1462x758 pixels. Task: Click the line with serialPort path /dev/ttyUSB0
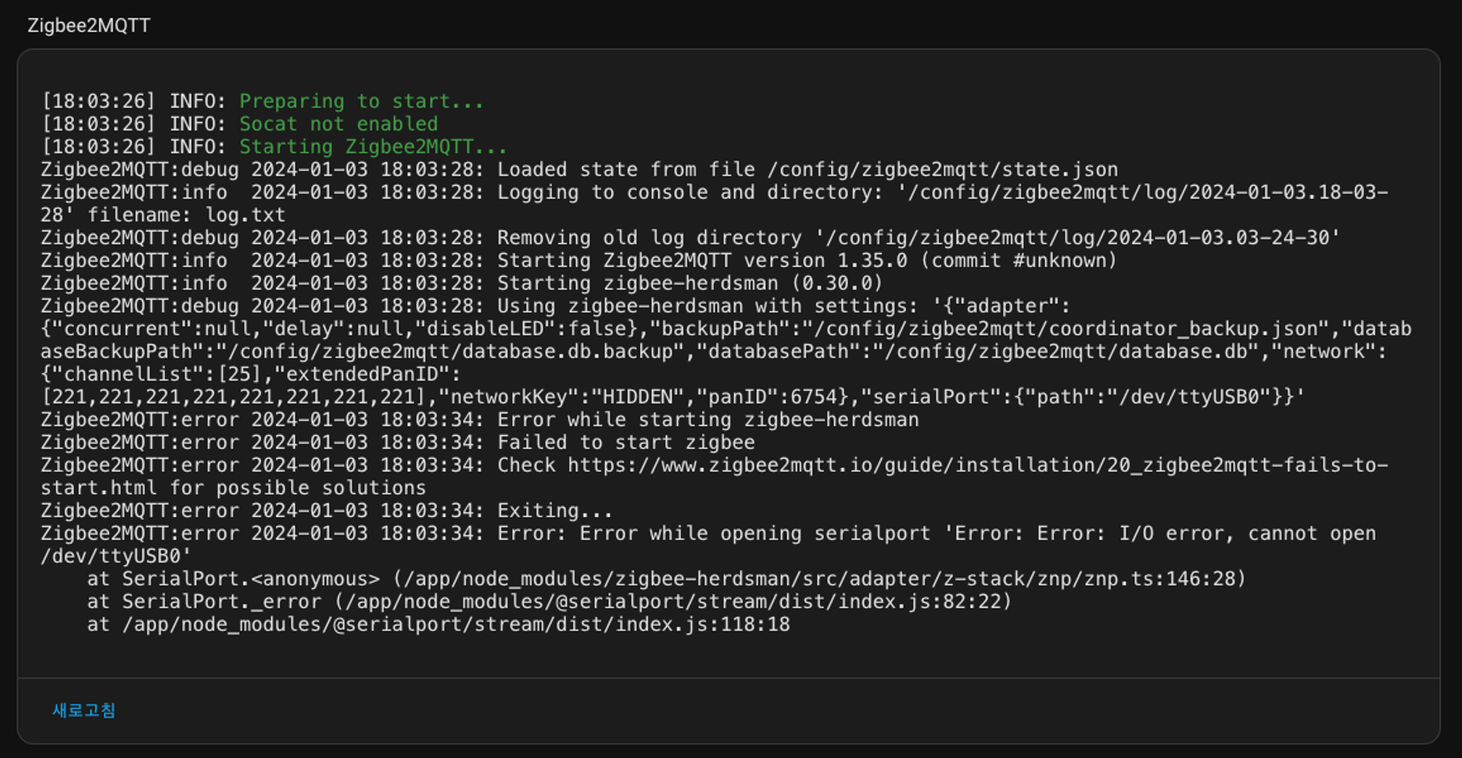point(673,397)
